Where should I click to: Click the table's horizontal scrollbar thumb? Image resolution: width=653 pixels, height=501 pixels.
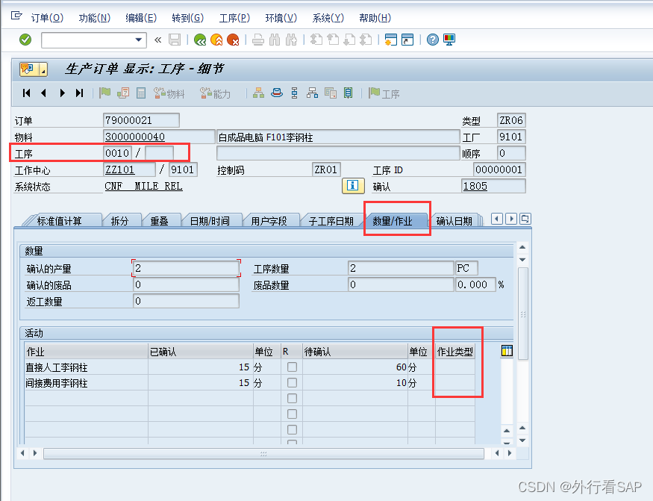tap(263, 453)
